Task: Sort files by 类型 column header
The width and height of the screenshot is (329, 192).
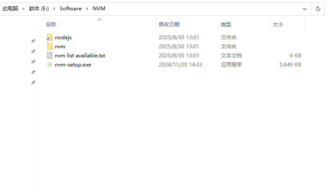Action: [x=226, y=25]
